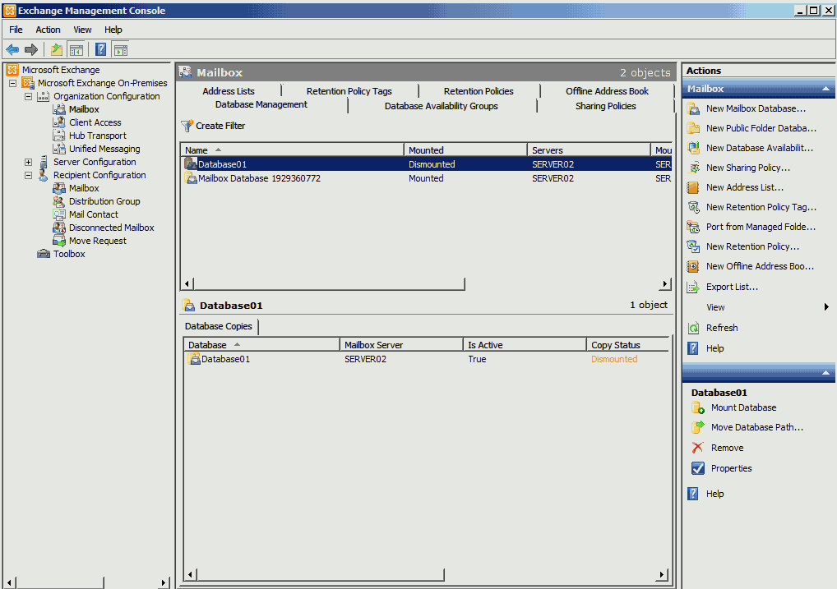Sort databases by the Name column header
The width and height of the screenshot is (837, 589).
292,150
